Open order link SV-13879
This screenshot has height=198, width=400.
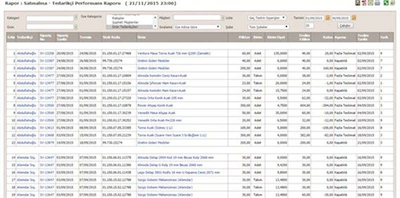tap(47, 143)
